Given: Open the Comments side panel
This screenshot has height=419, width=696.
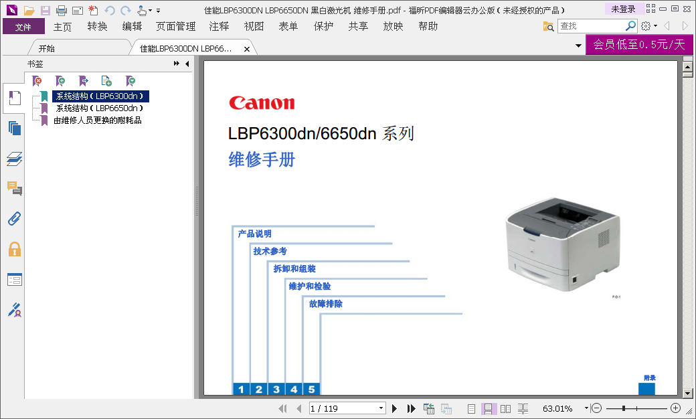Looking at the screenshot, I should coord(14,189).
